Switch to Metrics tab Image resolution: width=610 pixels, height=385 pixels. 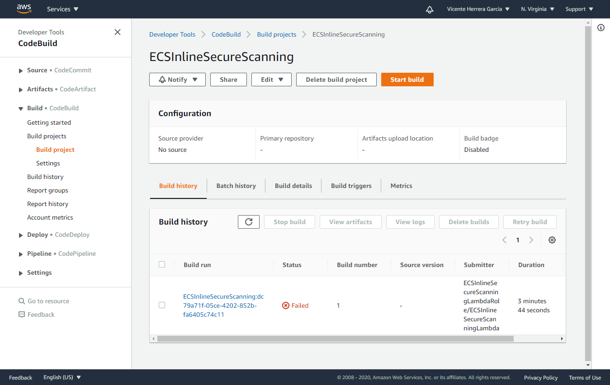coord(402,186)
